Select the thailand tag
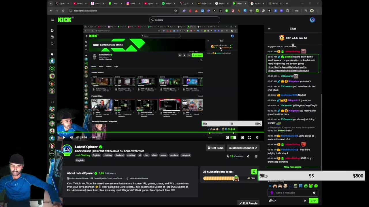This screenshot has height=207, width=369. pos(119,155)
